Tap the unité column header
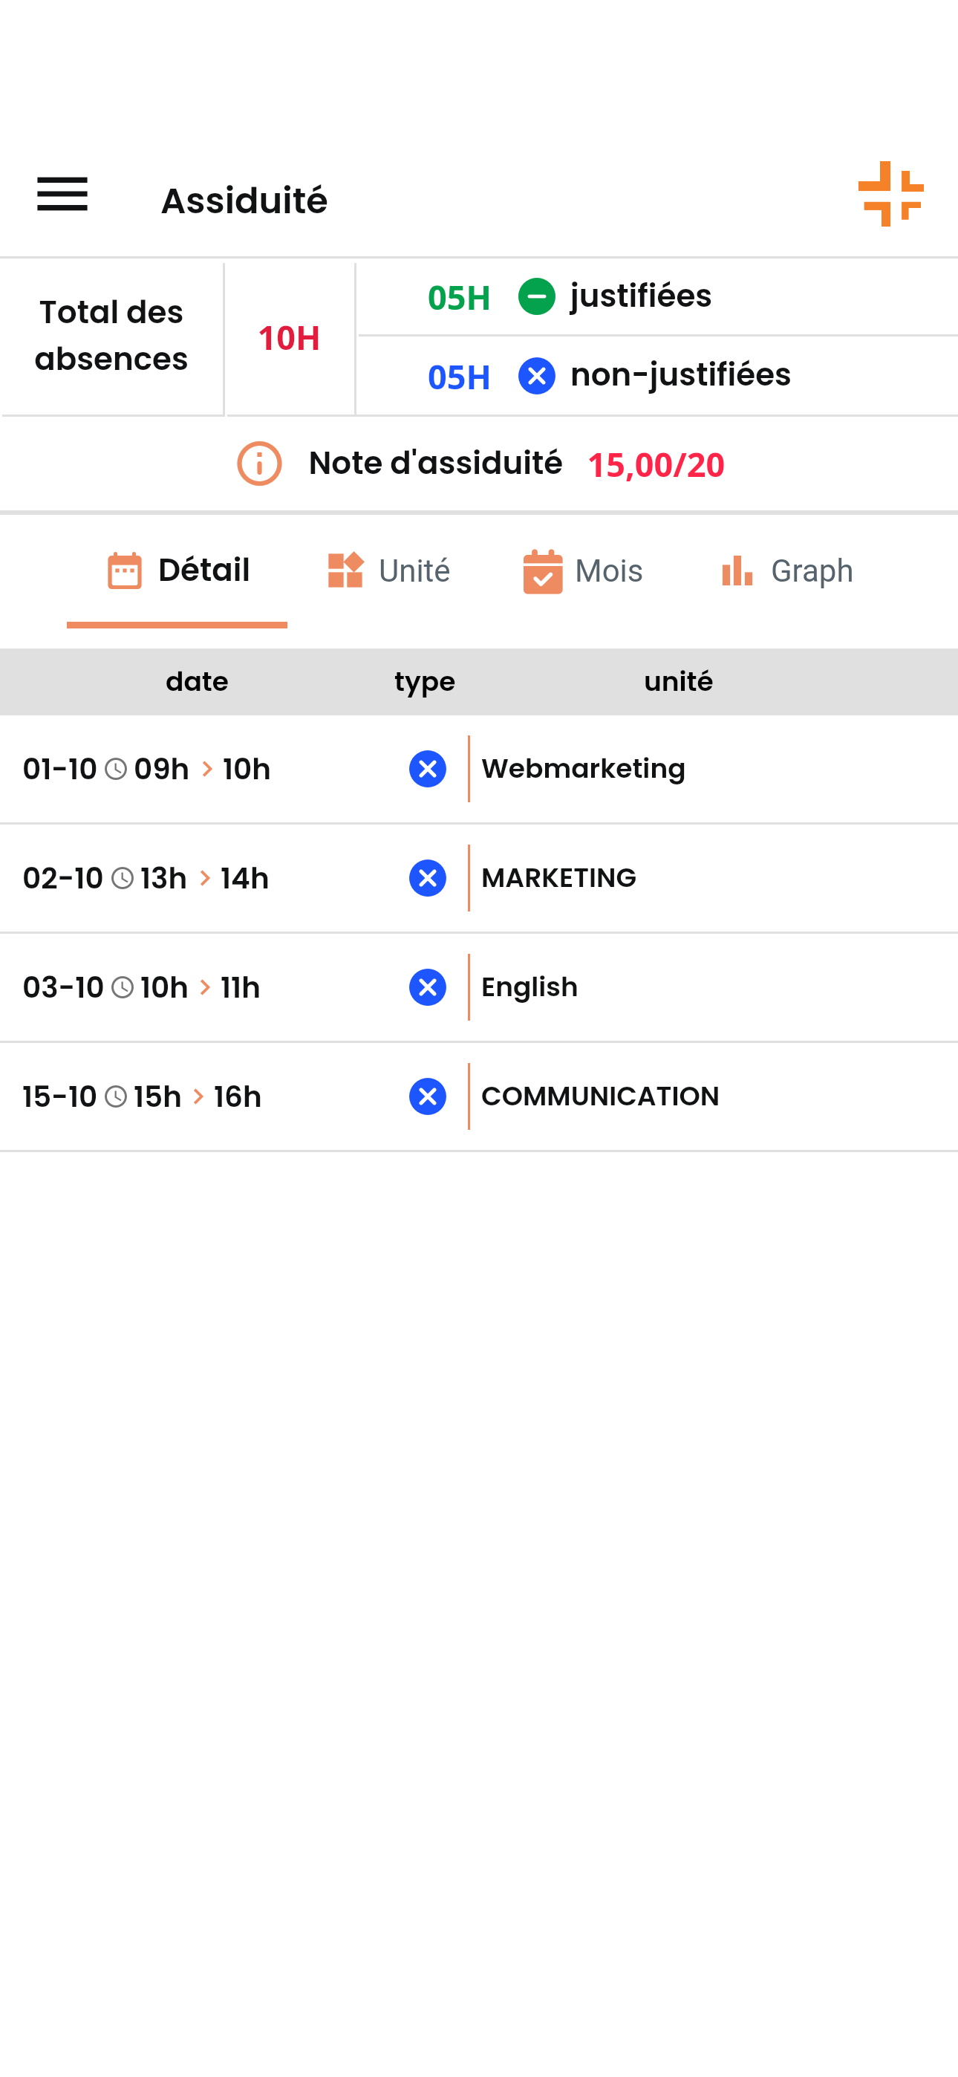The width and height of the screenshot is (958, 2077). (678, 682)
